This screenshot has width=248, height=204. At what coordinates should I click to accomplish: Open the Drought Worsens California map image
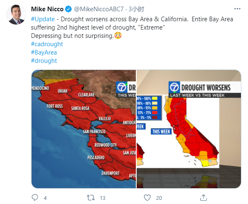coord(189,129)
